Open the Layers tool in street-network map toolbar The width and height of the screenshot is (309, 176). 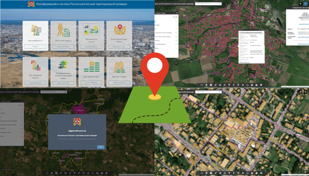pos(206,85)
